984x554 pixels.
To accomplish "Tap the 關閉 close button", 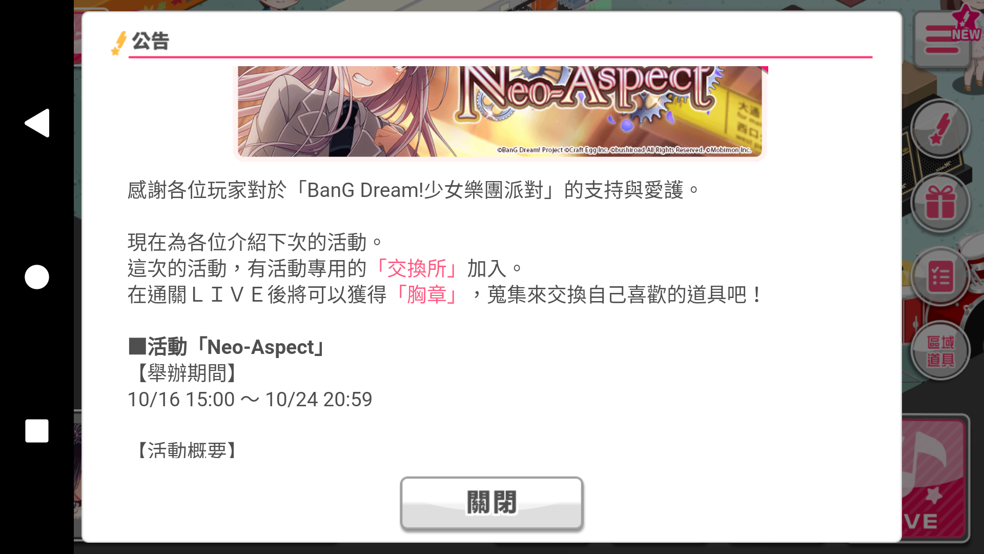I will (491, 503).
